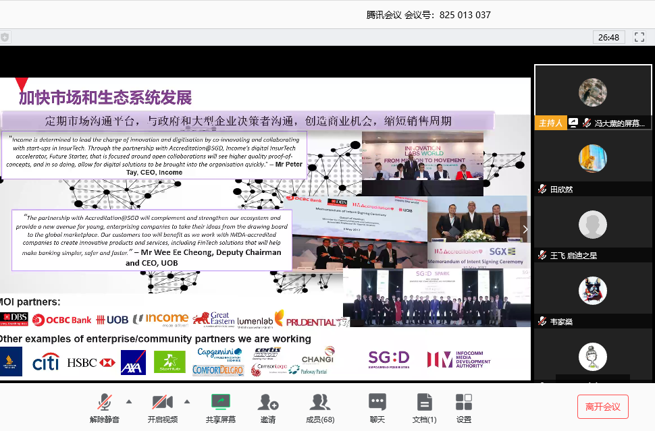The width and height of the screenshot is (655, 431).
Task: Click the IMDA Infocomm Media logo
Action: point(459,360)
